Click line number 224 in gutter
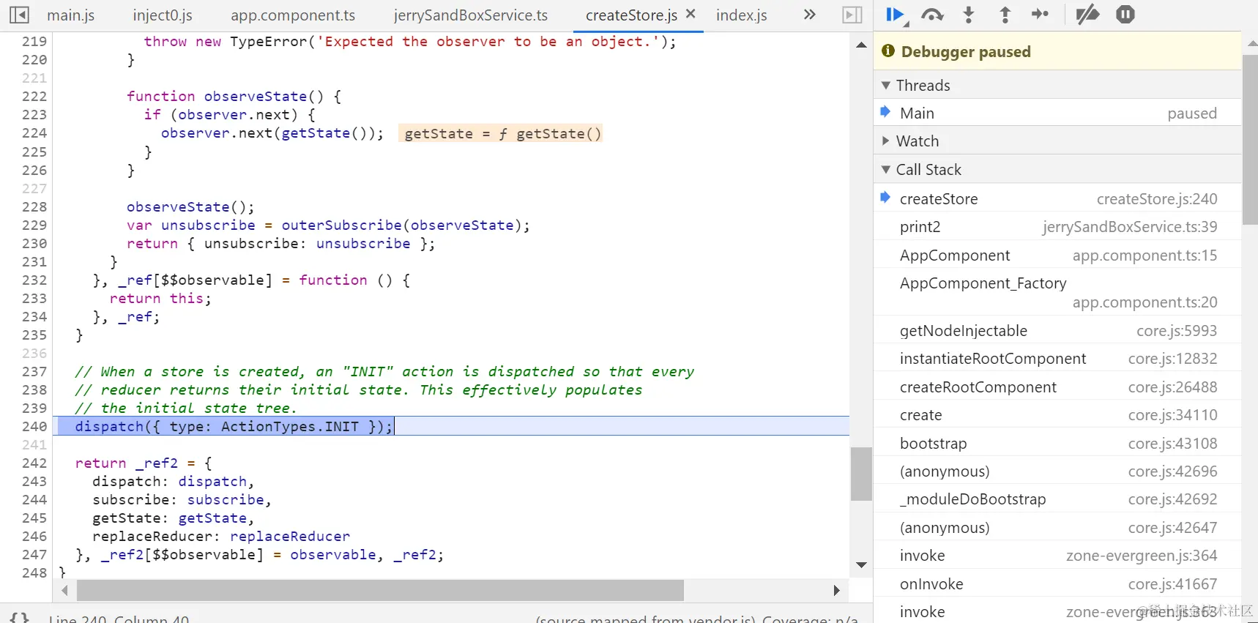1258x623 pixels. click(x=34, y=133)
